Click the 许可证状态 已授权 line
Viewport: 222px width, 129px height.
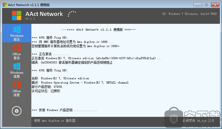[46, 91]
